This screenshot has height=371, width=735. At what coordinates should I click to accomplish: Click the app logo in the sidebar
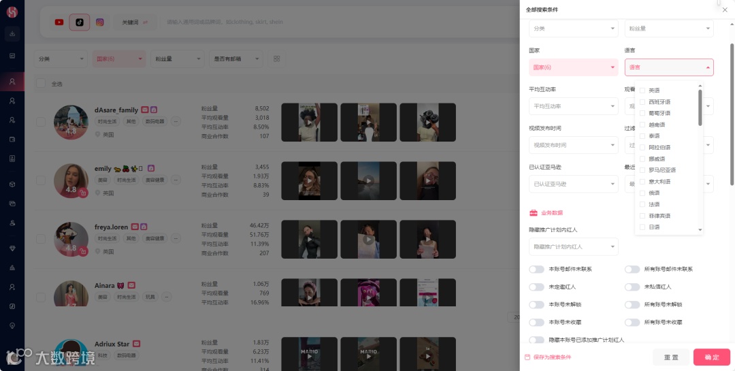click(x=12, y=13)
